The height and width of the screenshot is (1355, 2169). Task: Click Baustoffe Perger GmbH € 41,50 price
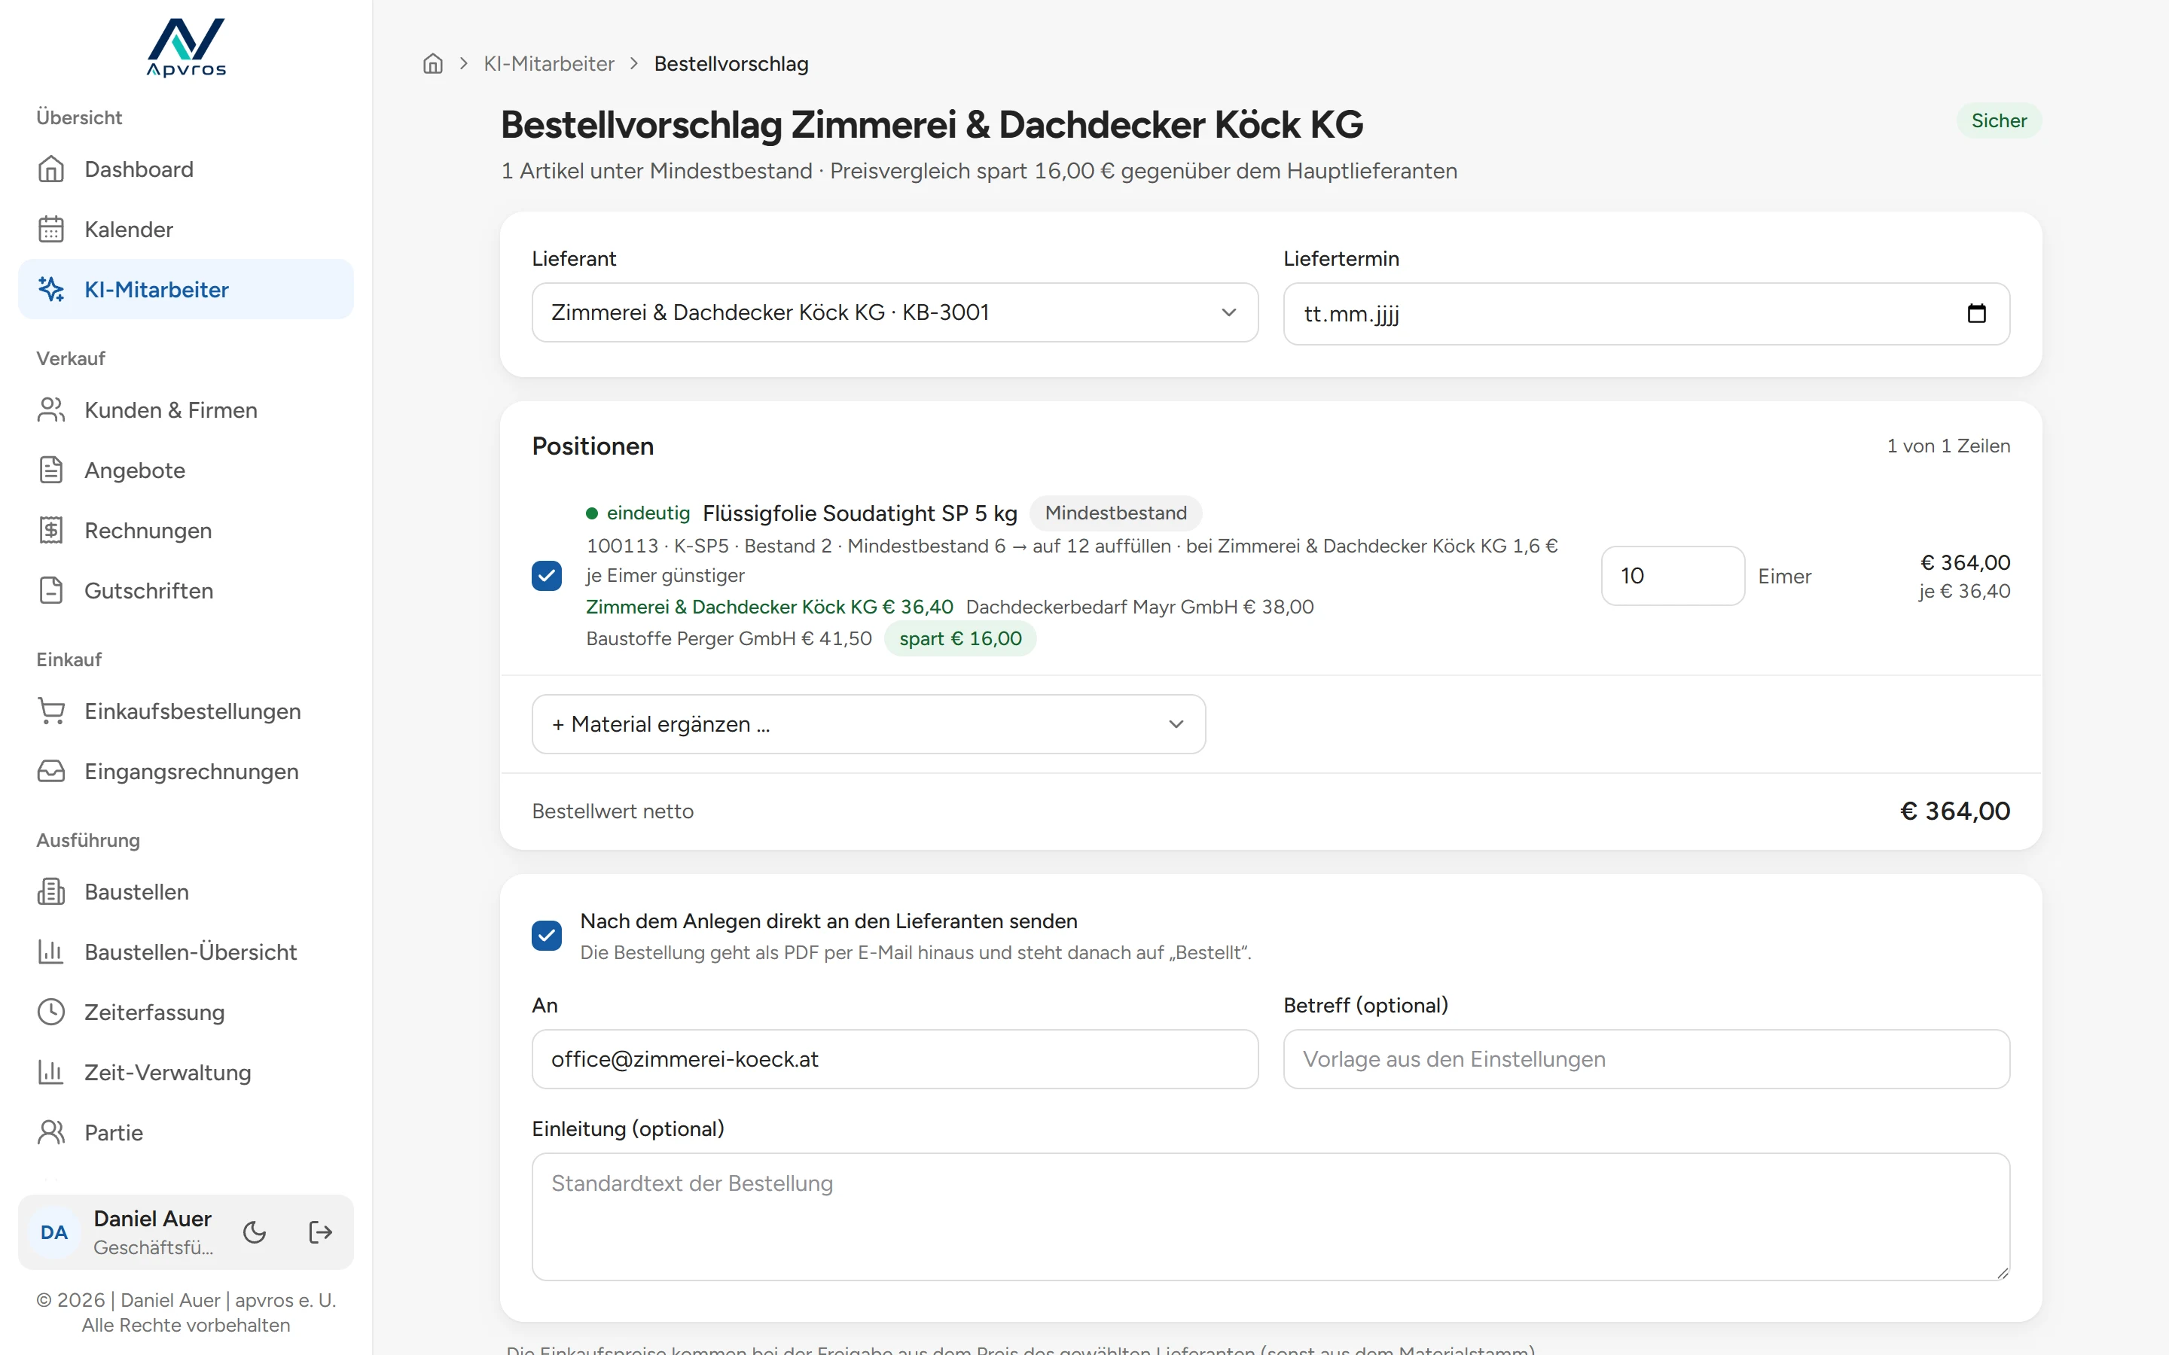(729, 638)
